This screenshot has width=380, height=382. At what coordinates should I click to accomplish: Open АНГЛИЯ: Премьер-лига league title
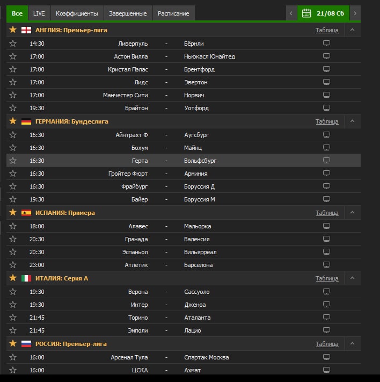(71, 30)
